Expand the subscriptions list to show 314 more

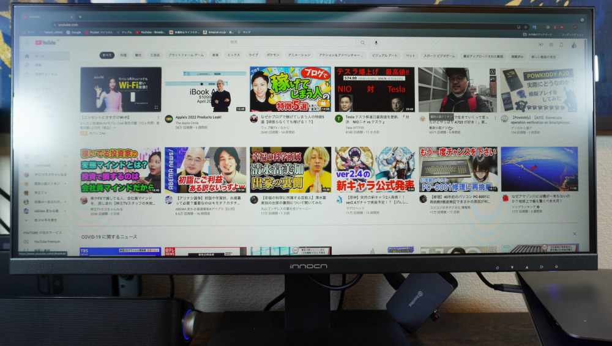(x=45, y=219)
